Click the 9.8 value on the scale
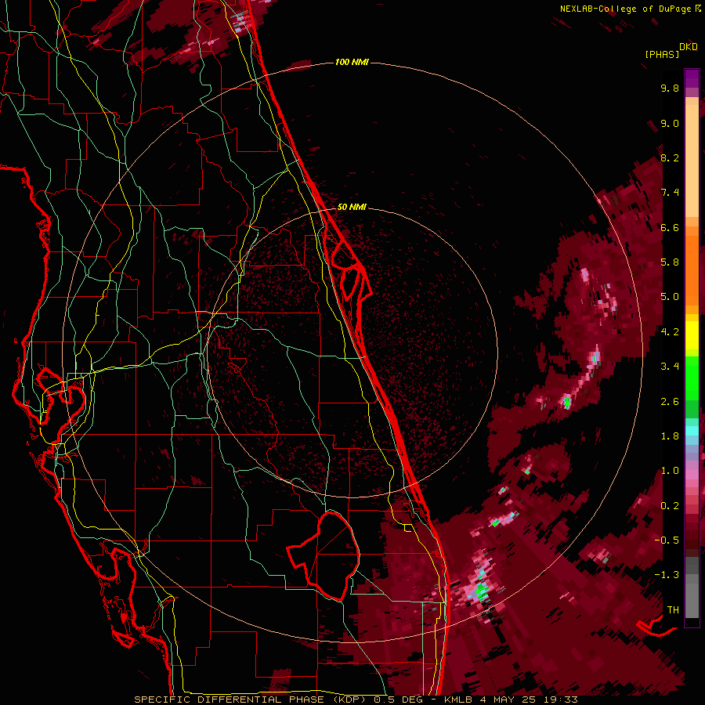 [x=670, y=88]
